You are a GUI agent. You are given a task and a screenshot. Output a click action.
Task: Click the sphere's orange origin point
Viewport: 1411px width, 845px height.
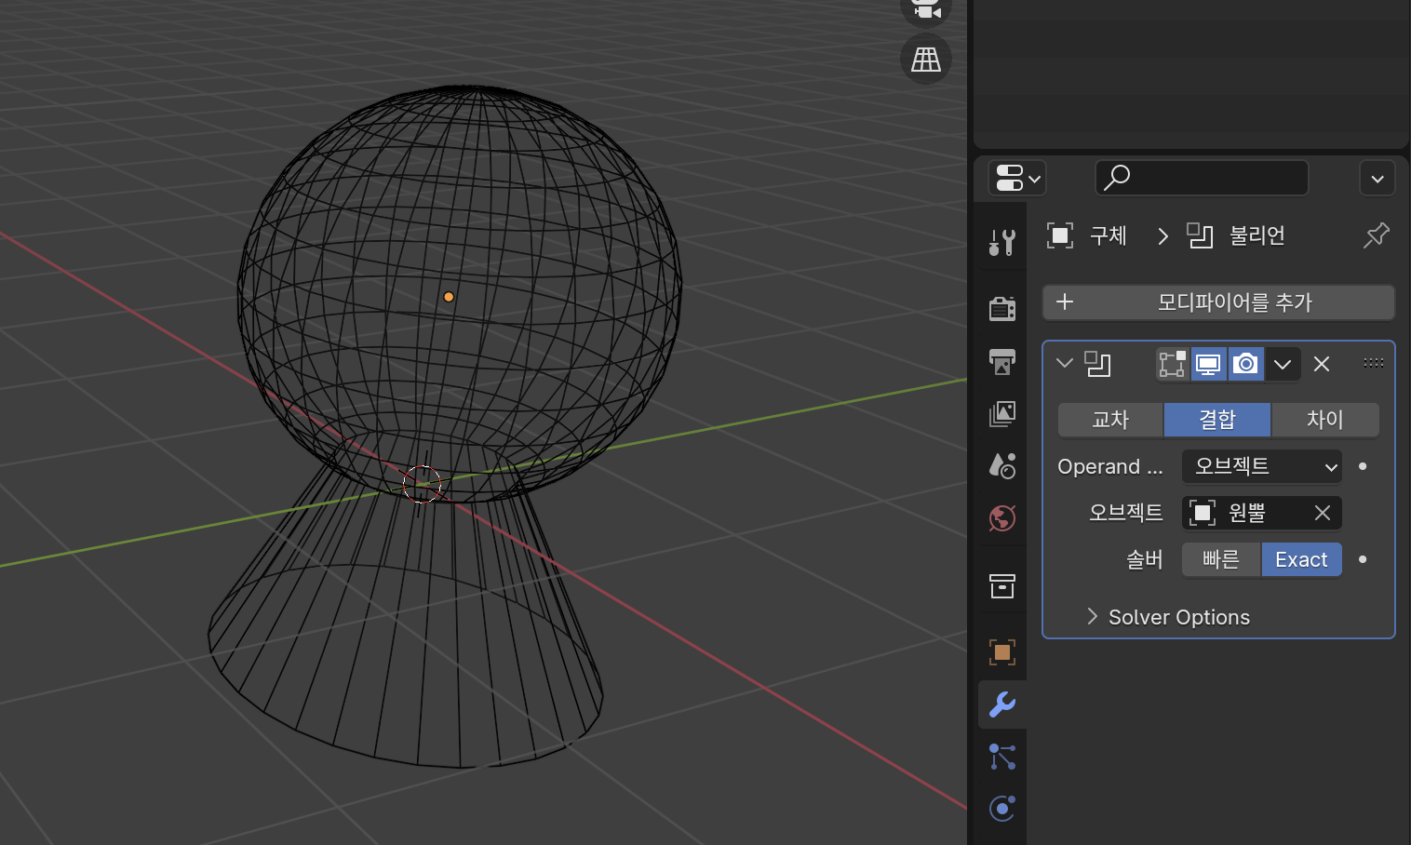[x=449, y=297]
